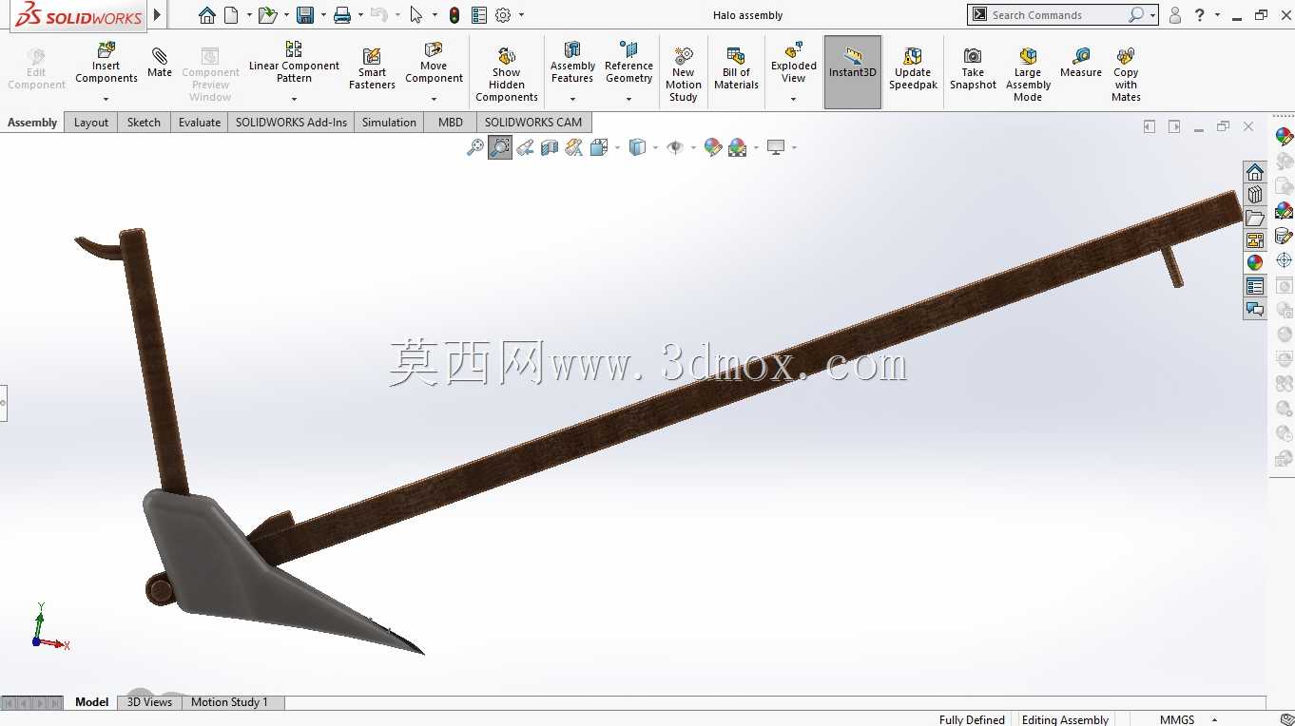Toggle Instant3D mode

pos(853,72)
